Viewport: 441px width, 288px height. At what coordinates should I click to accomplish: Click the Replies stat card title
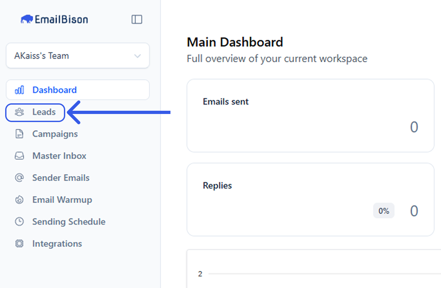coord(217,186)
